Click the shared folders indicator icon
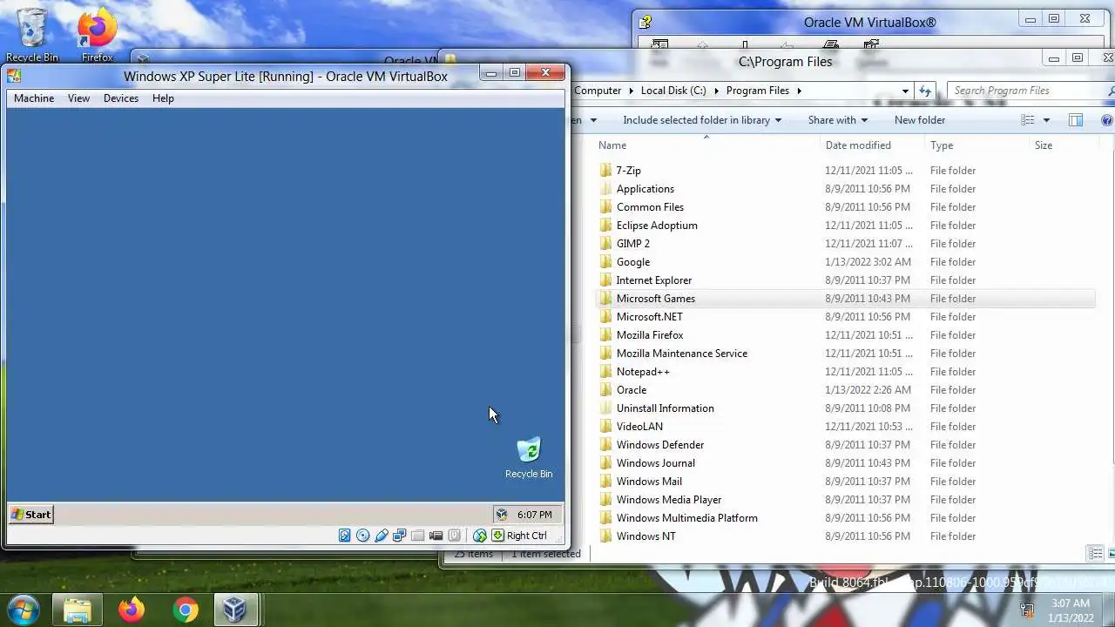 point(418,536)
